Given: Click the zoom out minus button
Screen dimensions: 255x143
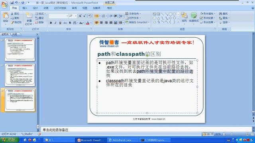Looking at the screenshot, I should tap(224, 134).
